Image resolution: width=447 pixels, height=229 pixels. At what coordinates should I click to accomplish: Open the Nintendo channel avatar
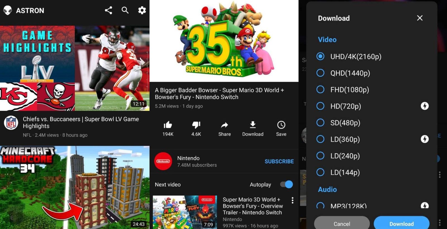[x=163, y=161]
